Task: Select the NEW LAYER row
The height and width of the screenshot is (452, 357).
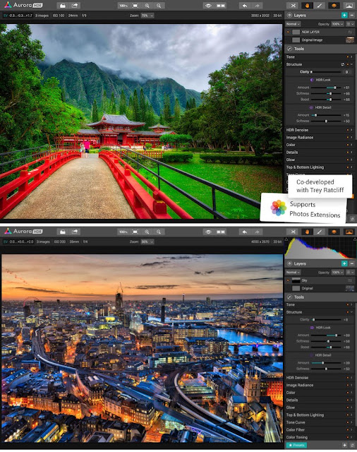Action: coord(320,32)
